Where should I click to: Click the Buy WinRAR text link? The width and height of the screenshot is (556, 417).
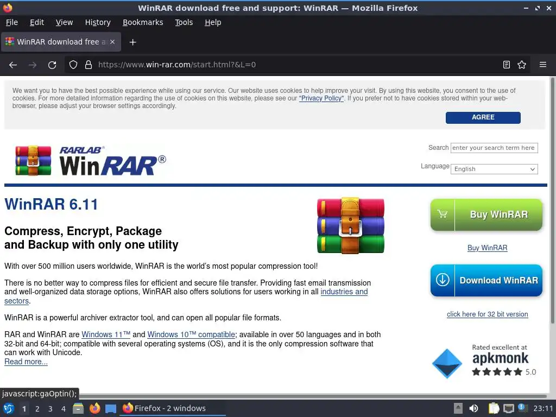tap(487, 248)
